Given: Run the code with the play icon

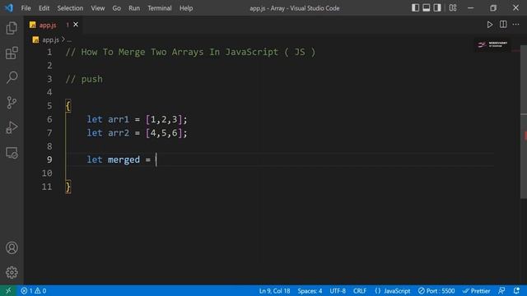Looking at the screenshot, I should [490, 25].
